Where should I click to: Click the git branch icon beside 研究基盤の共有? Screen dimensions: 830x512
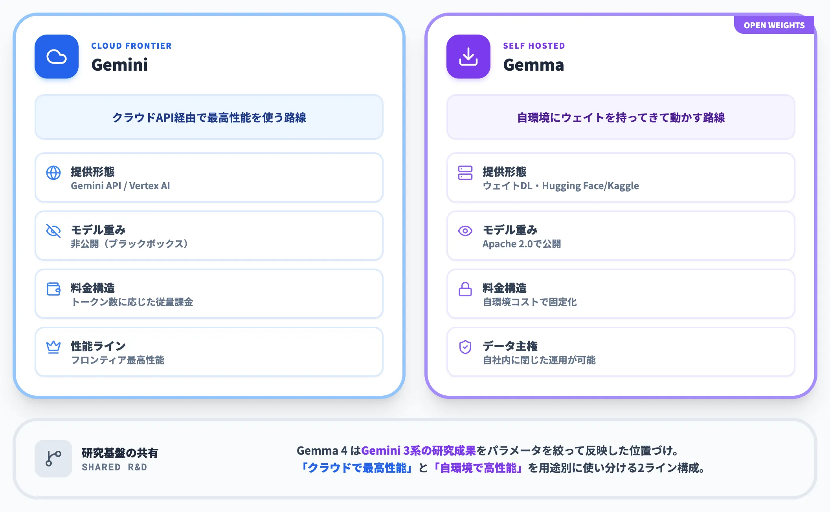point(53,459)
